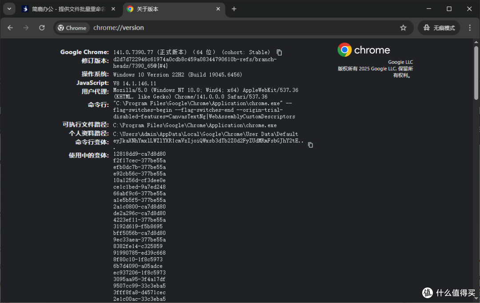Open a new tab with plus button
Viewport: 480px width, 303px height.
(x=234, y=9)
